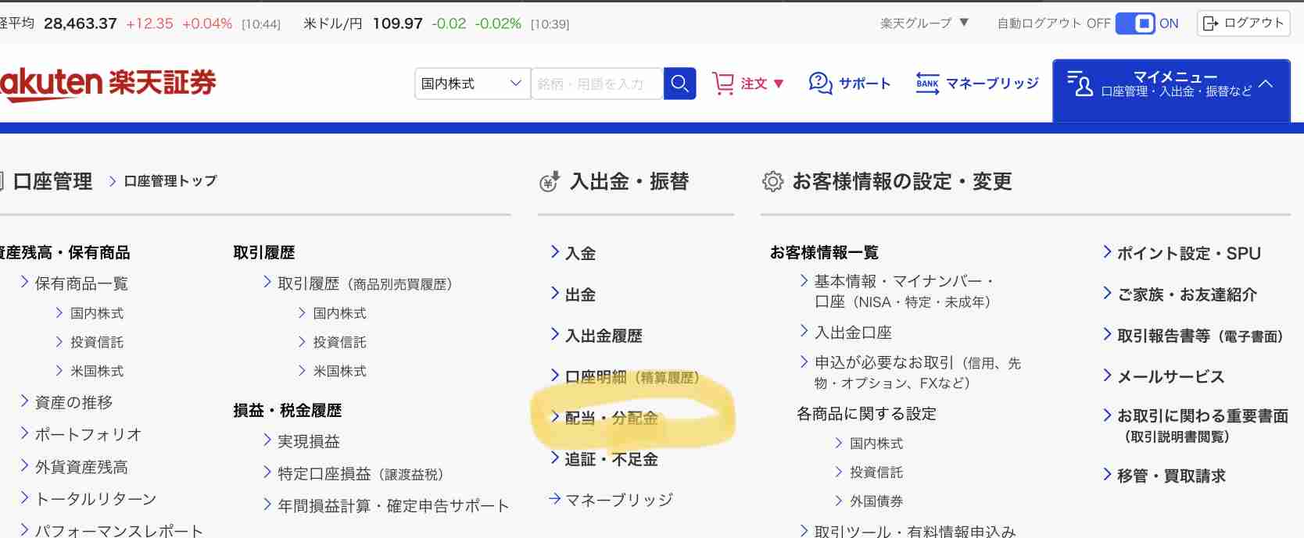Click the ログアウト button
Image resolution: width=1304 pixels, height=538 pixels.
click(x=1242, y=23)
